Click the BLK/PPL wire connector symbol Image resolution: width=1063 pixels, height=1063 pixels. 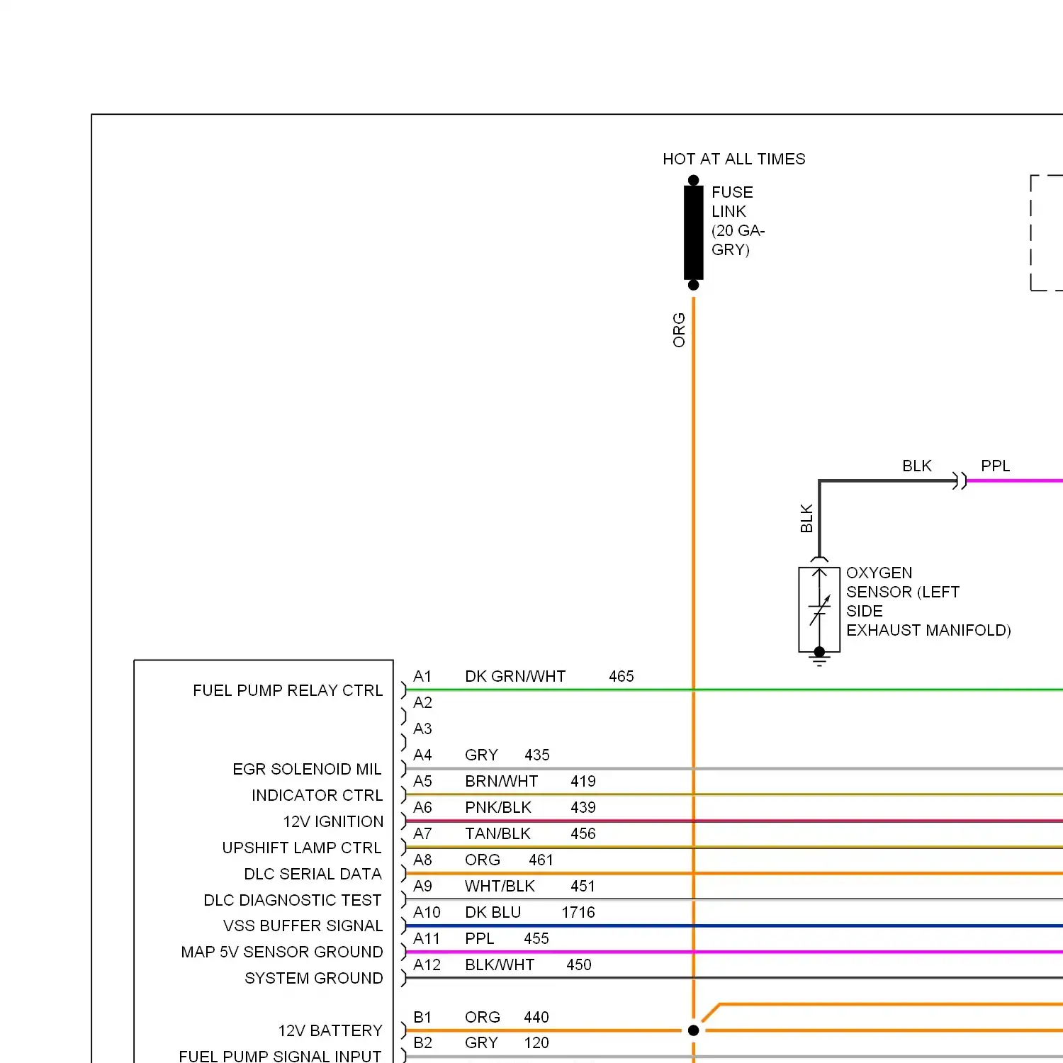tap(960, 481)
